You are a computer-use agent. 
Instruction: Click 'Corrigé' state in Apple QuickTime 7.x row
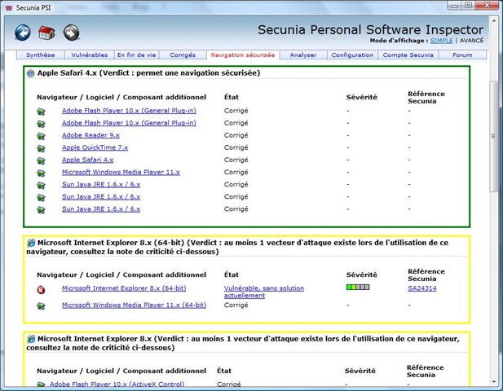pos(236,147)
